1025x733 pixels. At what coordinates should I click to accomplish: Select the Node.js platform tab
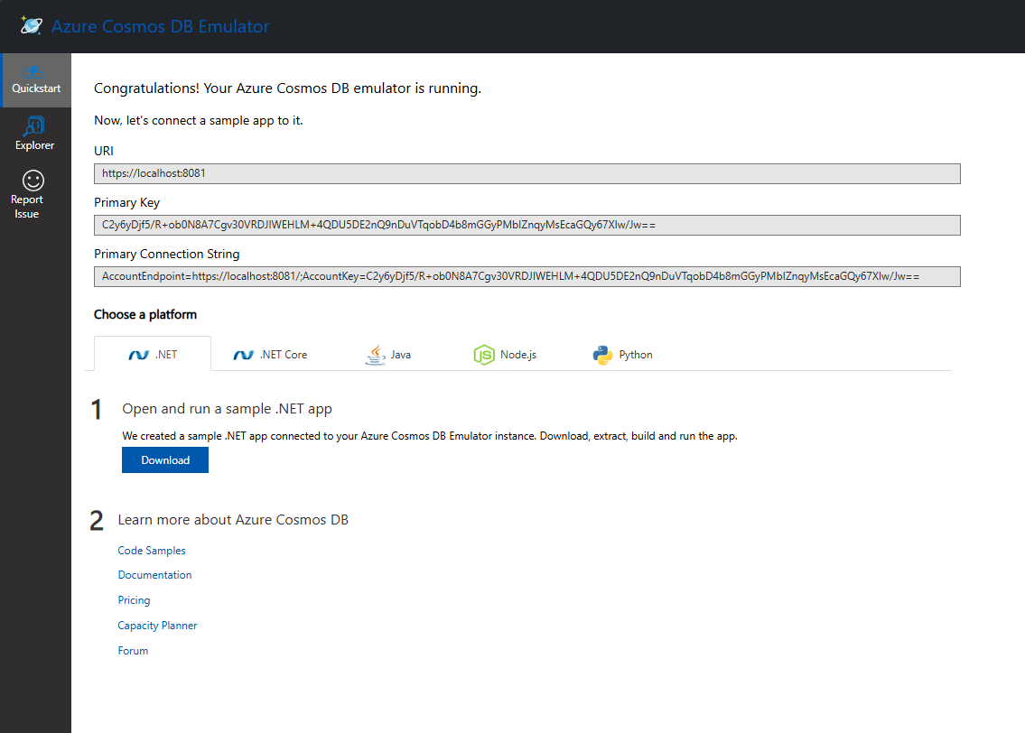pos(506,354)
